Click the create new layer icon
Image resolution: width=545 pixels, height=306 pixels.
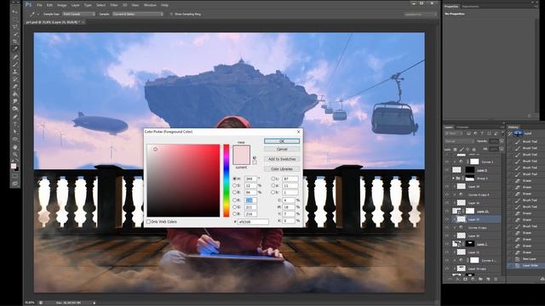[x=488, y=279]
